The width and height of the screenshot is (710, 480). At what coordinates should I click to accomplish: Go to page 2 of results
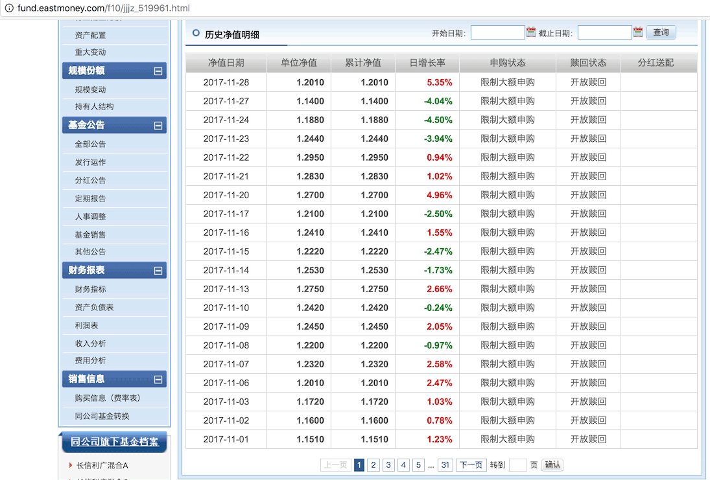coord(373,464)
